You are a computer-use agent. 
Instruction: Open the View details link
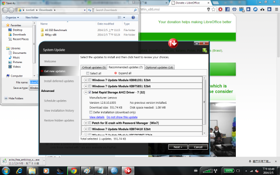[x=97, y=117]
